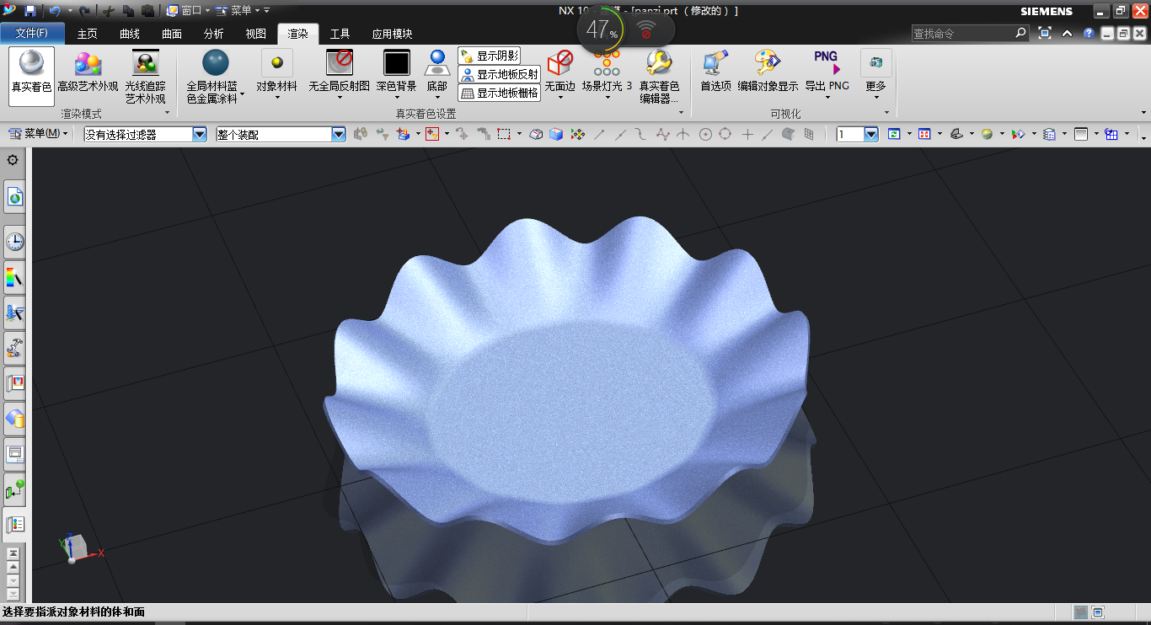Redo the action in title bar
The width and height of the screenshot is (1151, 625).
[x=84, y=11]
